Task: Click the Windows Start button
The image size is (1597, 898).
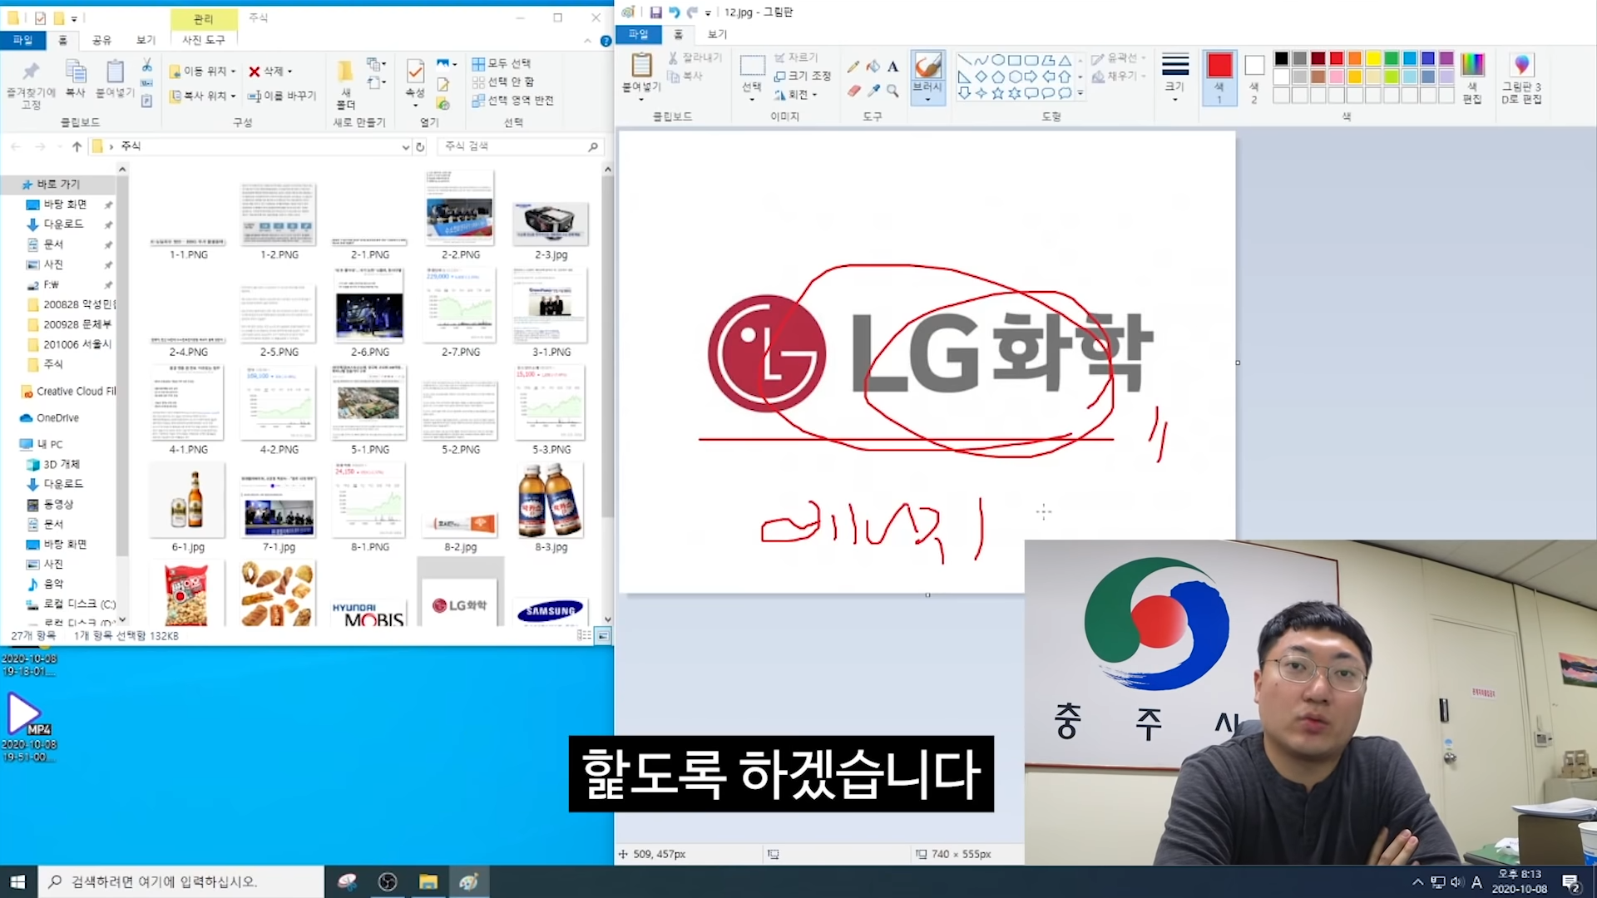Action: [x=18, y=881]
